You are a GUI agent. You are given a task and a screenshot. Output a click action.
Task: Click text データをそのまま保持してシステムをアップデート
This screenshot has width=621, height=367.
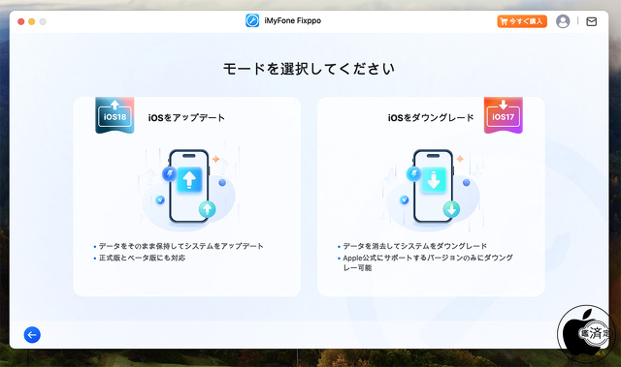181,246
